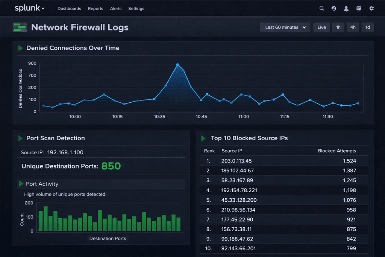Open the Last 60 minutes time dropdown
The width and height of the screenshot is (385, 257).
point(285,27)
